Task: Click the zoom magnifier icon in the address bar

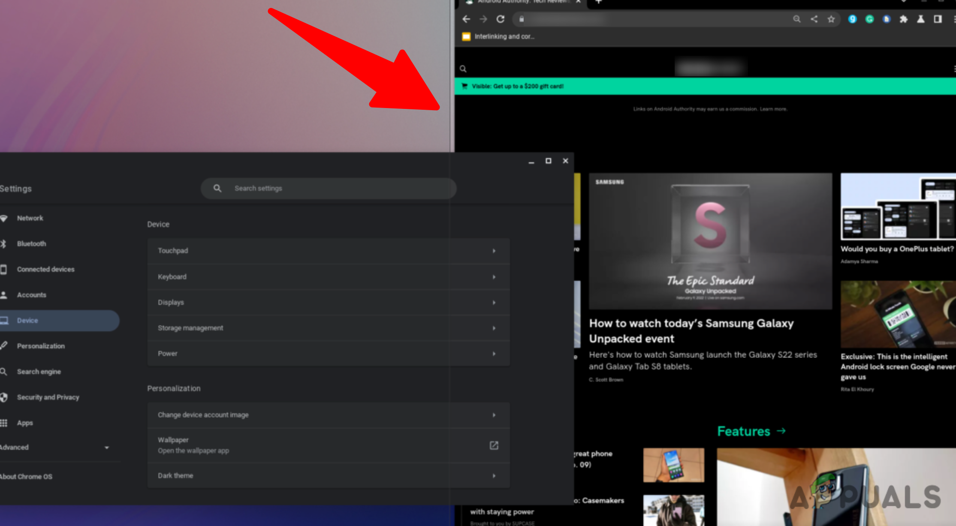Action: (x=796, y=19)
